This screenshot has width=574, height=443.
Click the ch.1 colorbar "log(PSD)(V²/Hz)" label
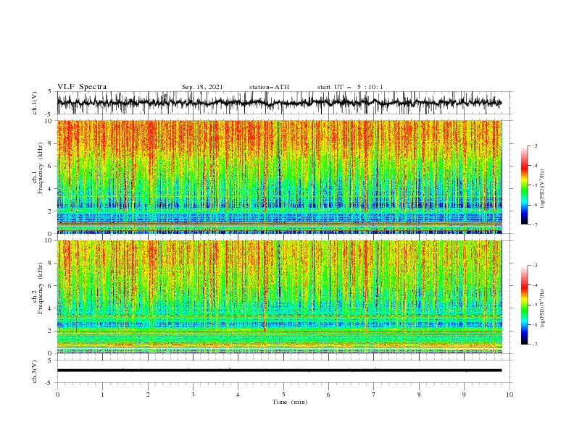tap(542, 189)
